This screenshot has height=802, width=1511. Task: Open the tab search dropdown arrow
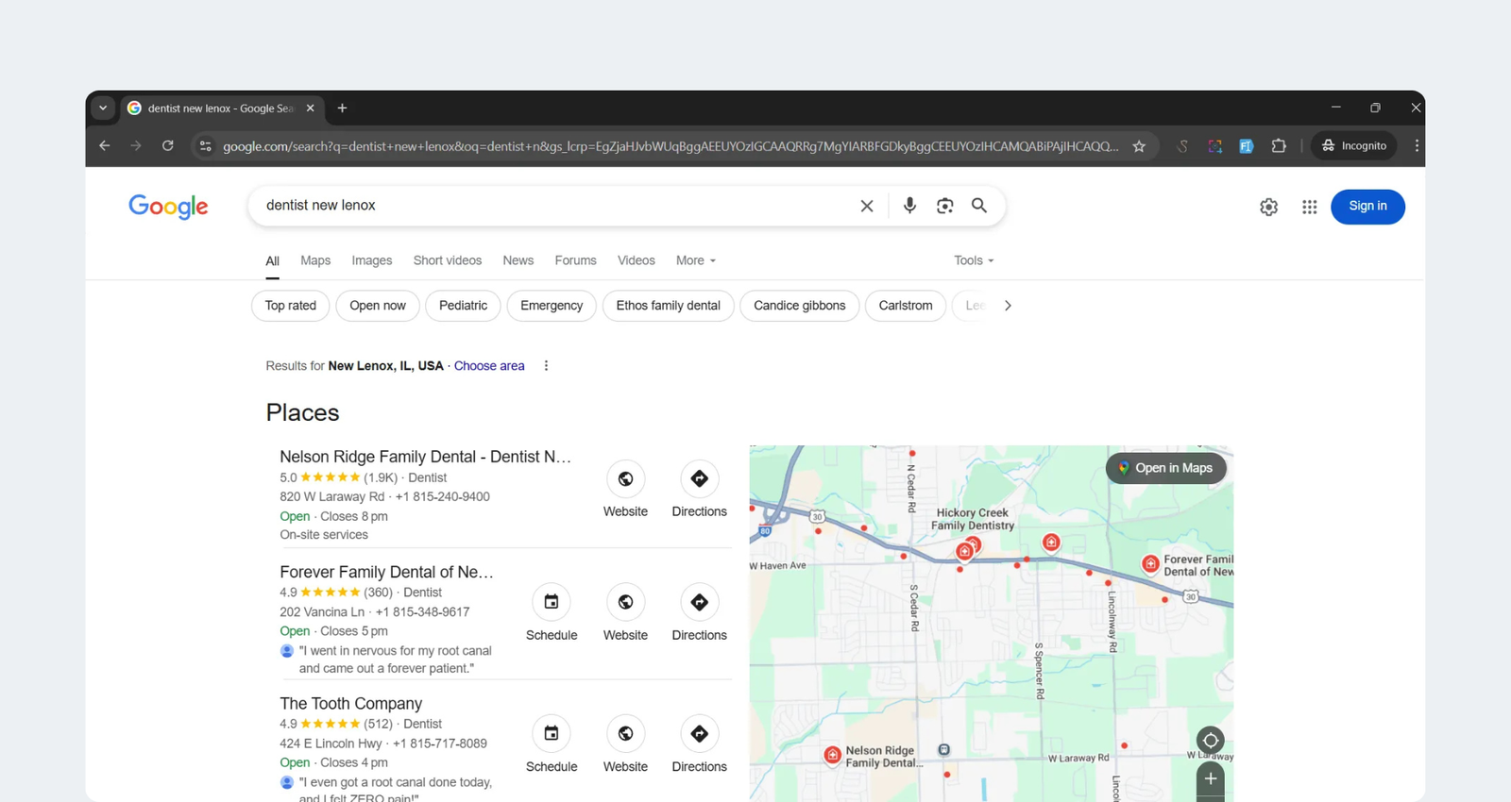click(103, 109)
